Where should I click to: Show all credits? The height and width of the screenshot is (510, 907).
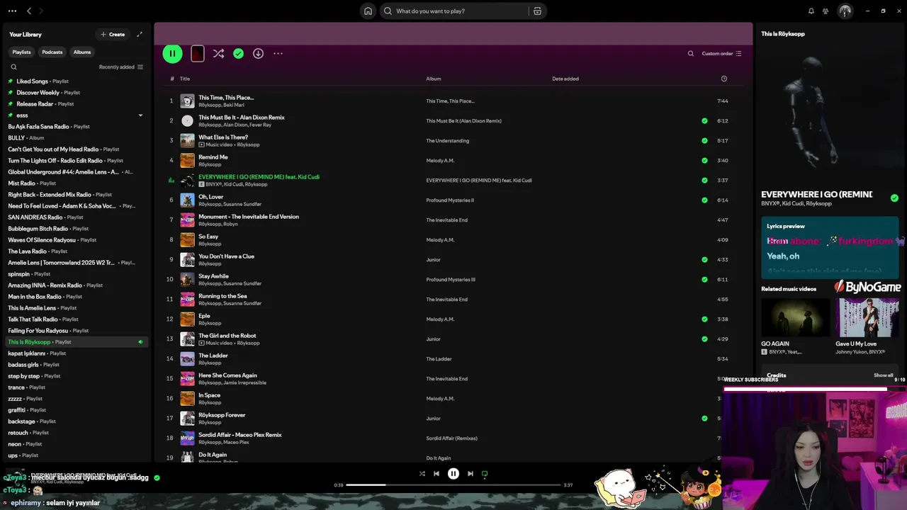coord(883,375)
